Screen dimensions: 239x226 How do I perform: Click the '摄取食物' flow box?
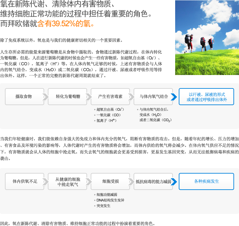(25, 97)
